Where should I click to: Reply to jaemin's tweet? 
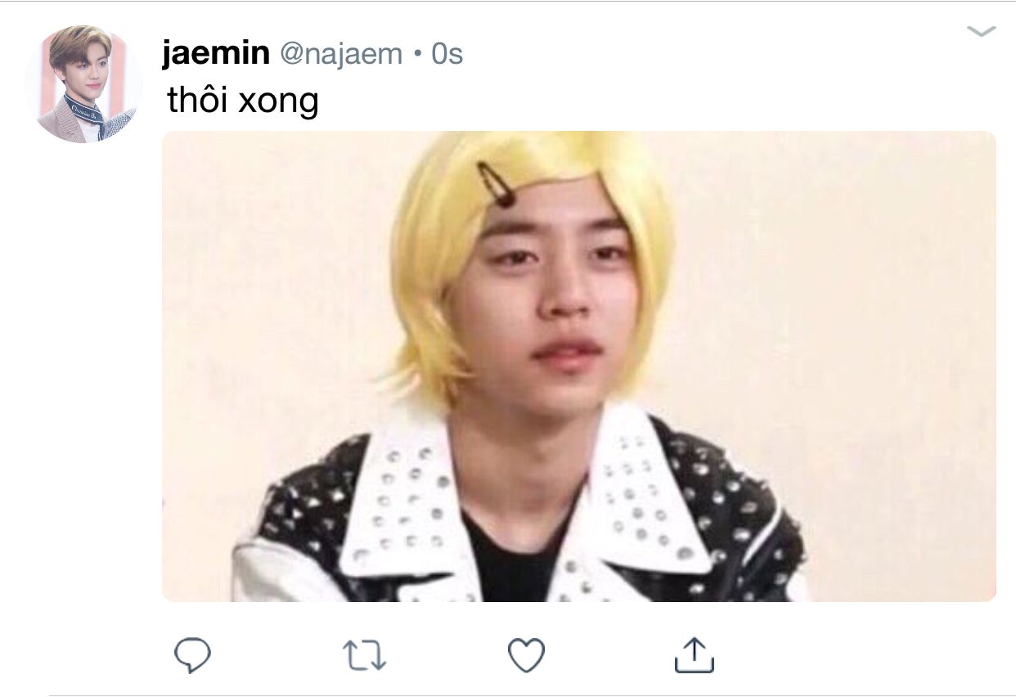pos(193,655)
